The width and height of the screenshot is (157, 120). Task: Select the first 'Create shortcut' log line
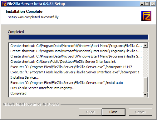coord(76,46)
